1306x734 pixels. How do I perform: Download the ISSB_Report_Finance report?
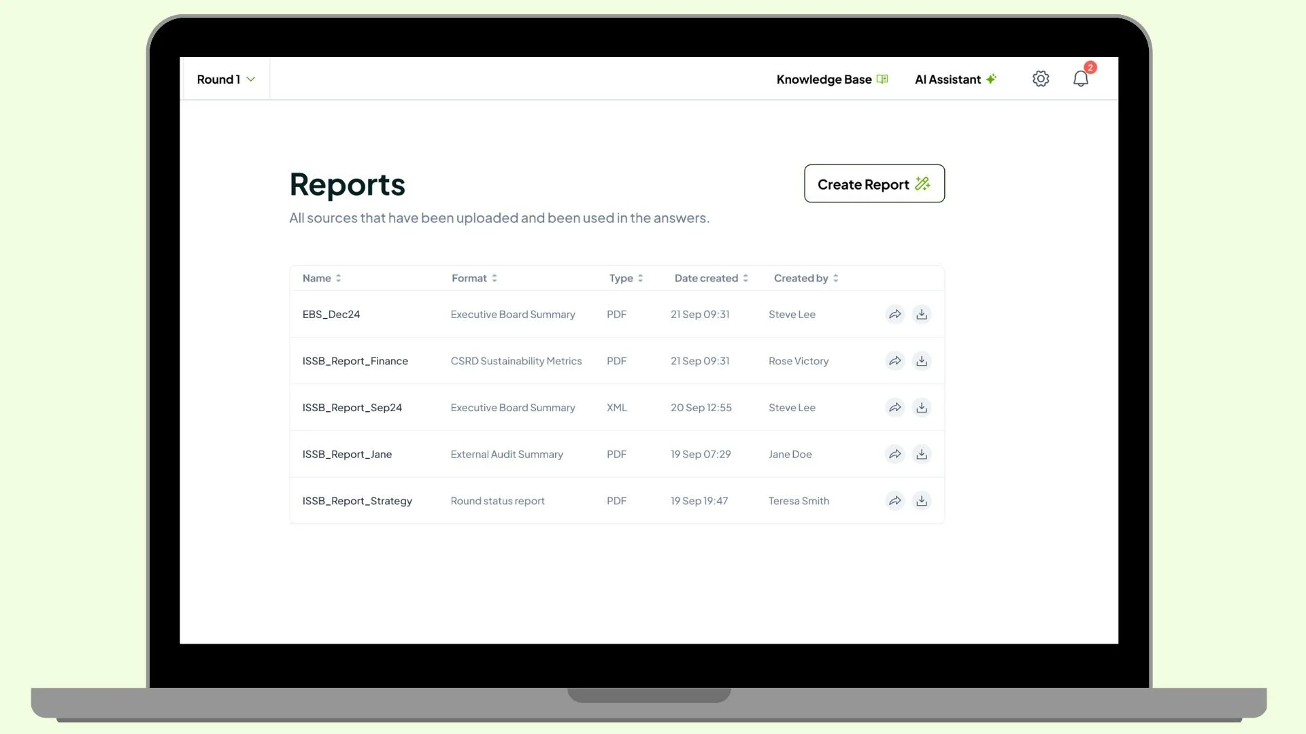(921, 361)
